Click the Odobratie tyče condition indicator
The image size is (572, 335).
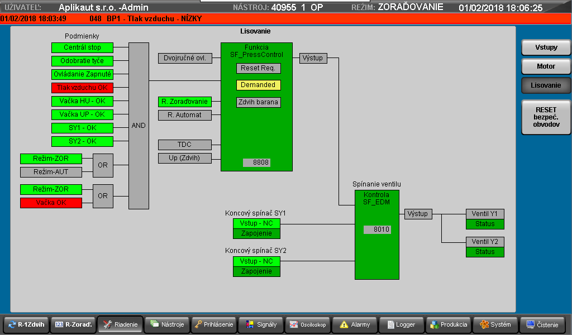(x=83, y=61)
